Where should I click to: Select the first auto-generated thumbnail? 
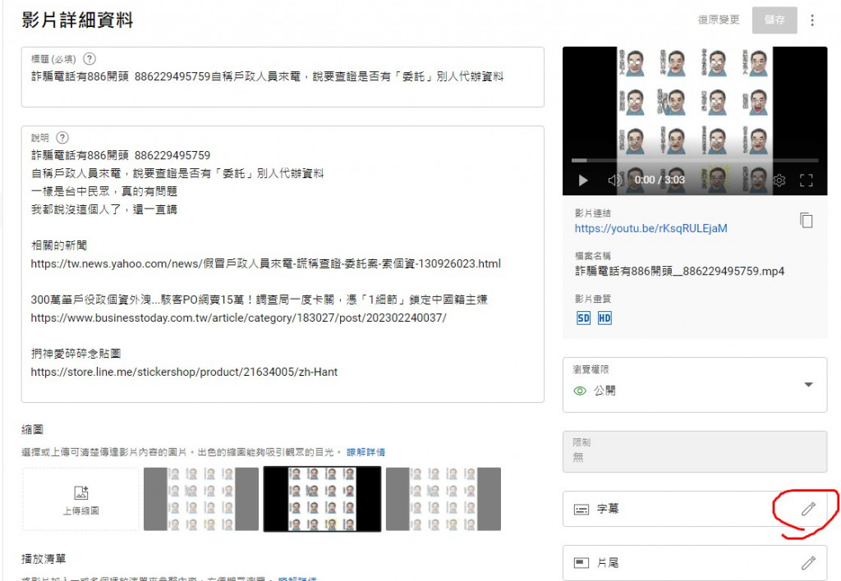pyautogui.click(x=201, y=499)
